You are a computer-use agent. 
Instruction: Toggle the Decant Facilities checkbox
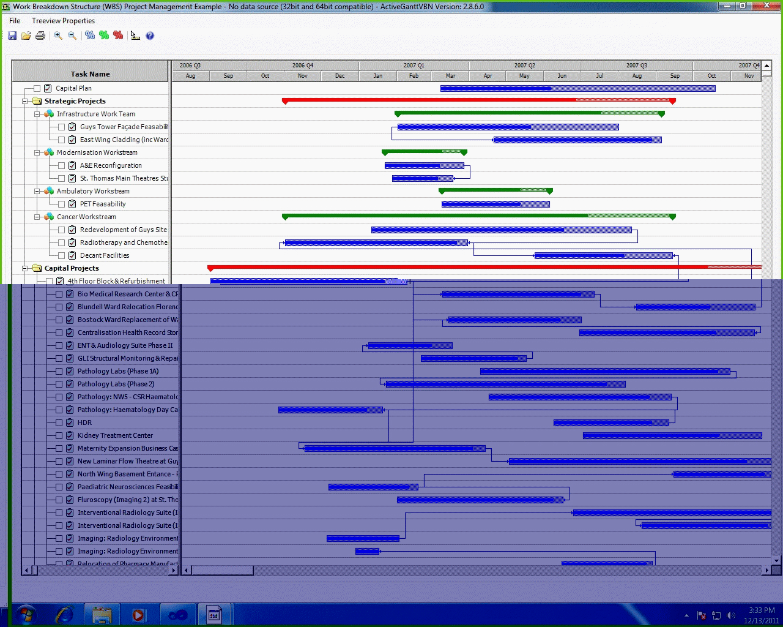61,255
